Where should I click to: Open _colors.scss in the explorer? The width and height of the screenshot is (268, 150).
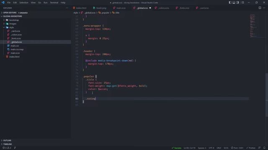click(x=16, y=35)
